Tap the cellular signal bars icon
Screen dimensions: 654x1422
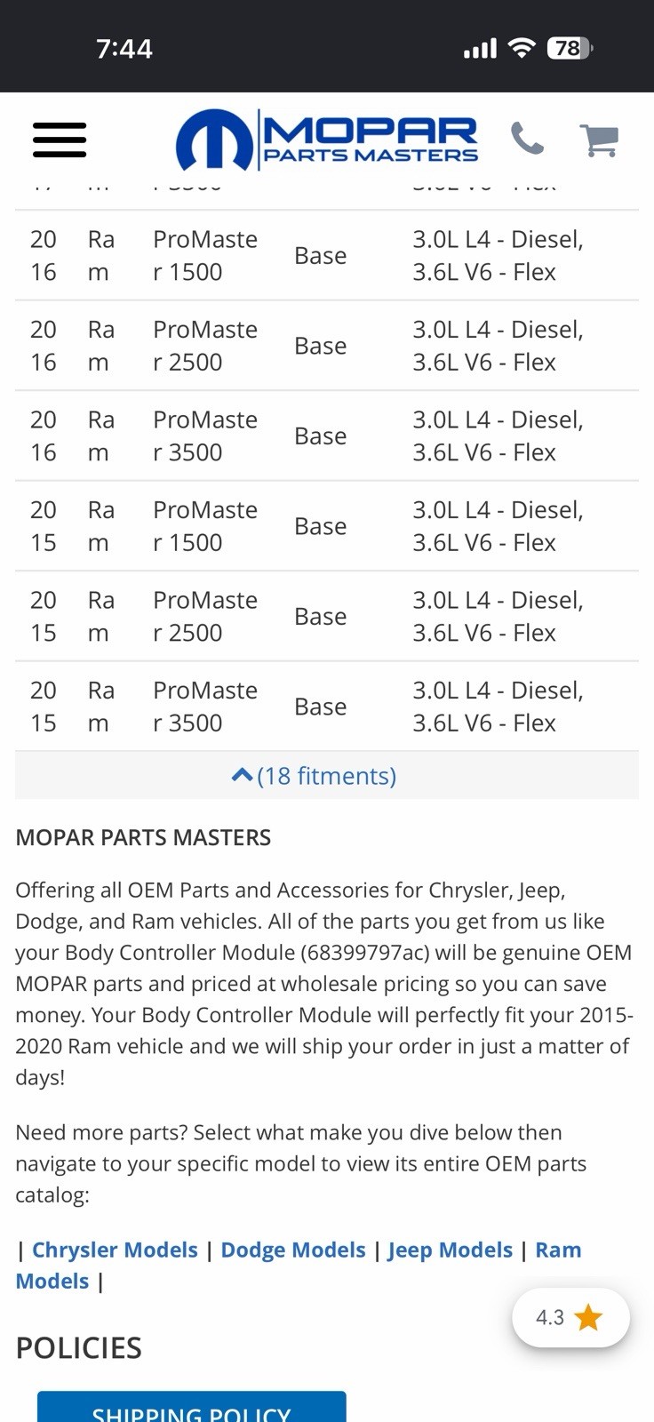480,49
